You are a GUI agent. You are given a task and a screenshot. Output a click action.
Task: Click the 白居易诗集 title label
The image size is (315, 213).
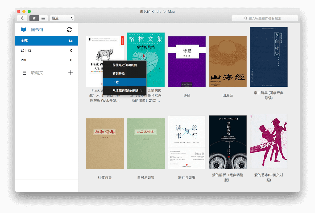[x=146, y=178]
